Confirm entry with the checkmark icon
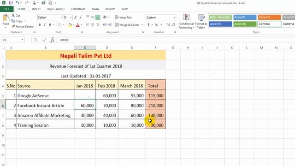 [44, 40]
